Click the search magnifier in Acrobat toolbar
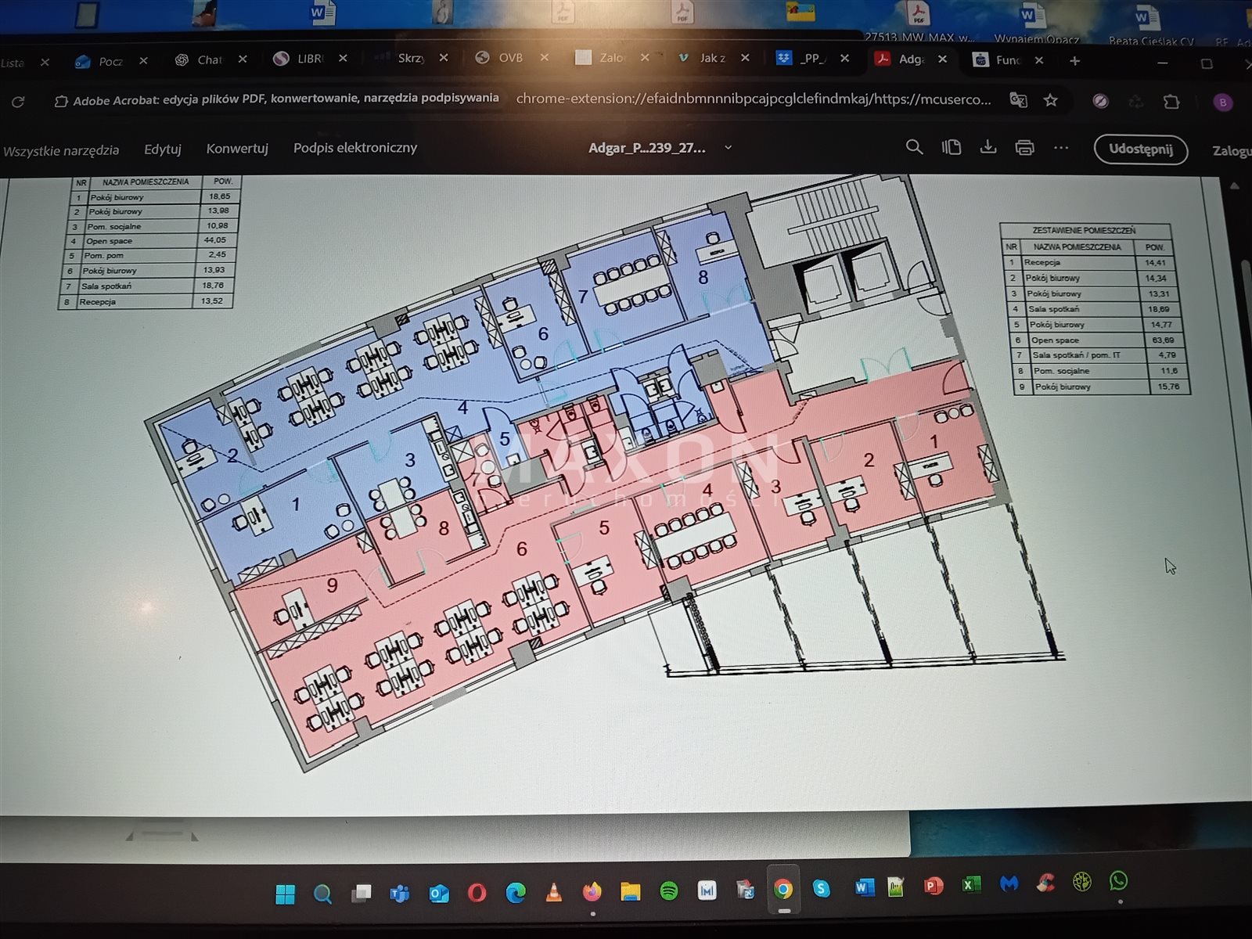The width and height of the screenshot is (1252, 939). (914, 147)
